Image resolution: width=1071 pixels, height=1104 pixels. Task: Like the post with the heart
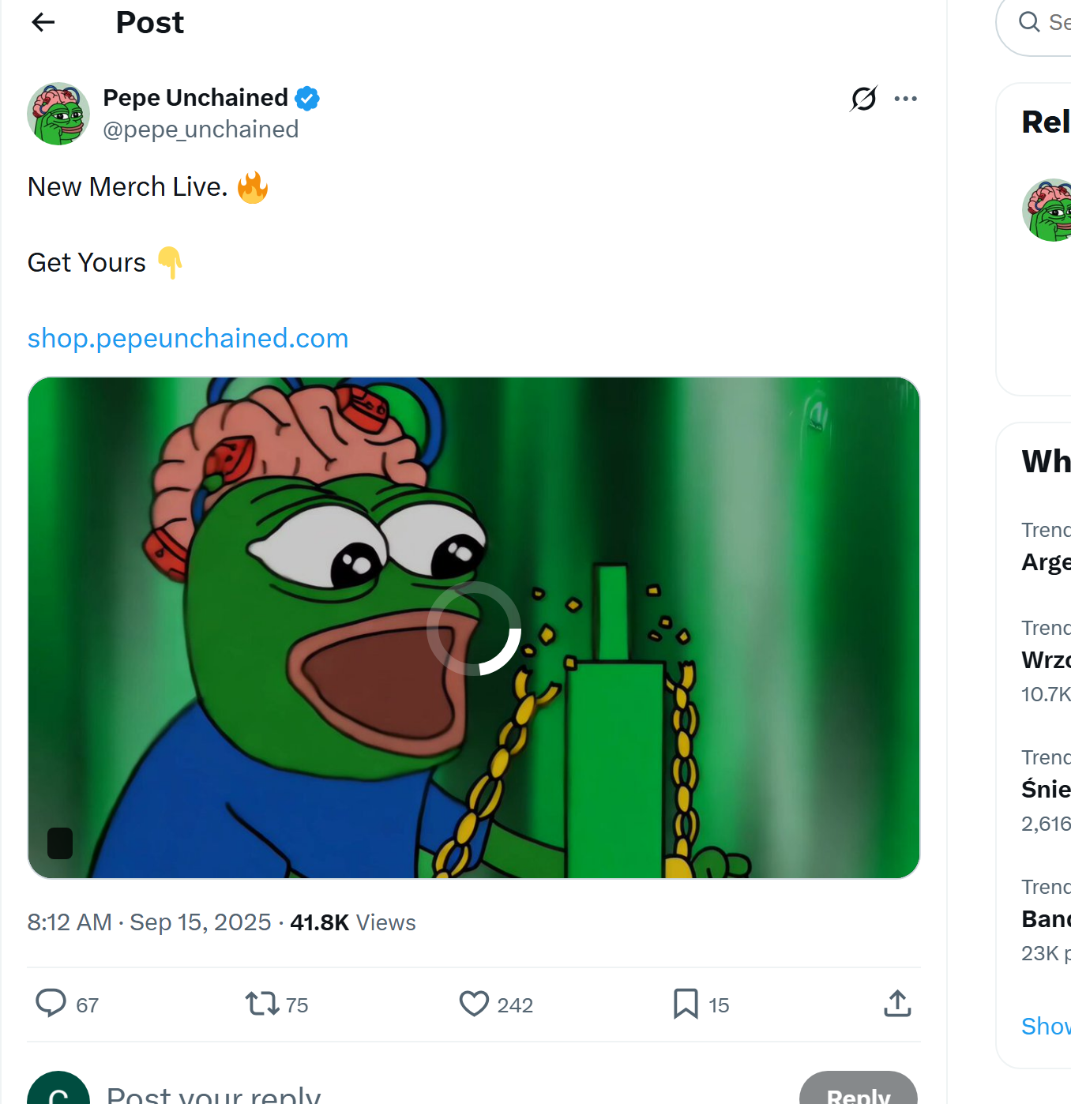click(472, 1004)
